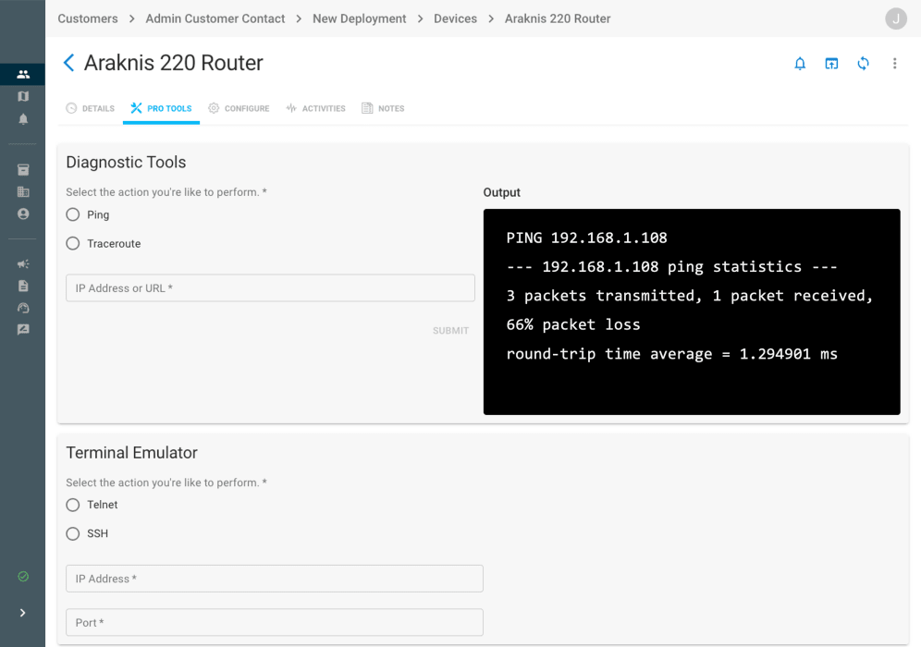Expand the left sidebar with chevron
The height and width of the screenshot is (647, 921).
[23, 613]
